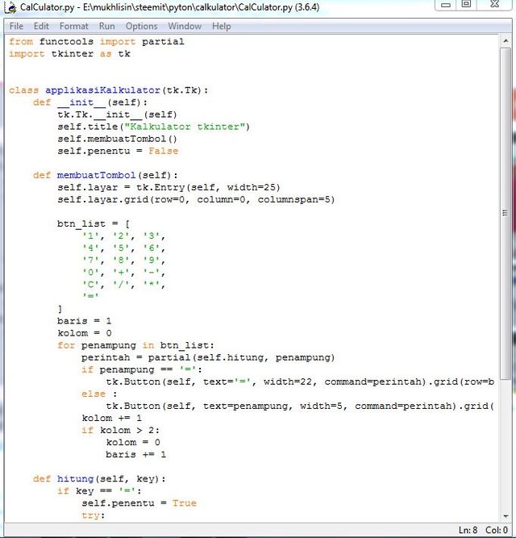Screen dimensions: 516x538
Task: Minimize the CalCulator.py window
Action: (445, 5)
